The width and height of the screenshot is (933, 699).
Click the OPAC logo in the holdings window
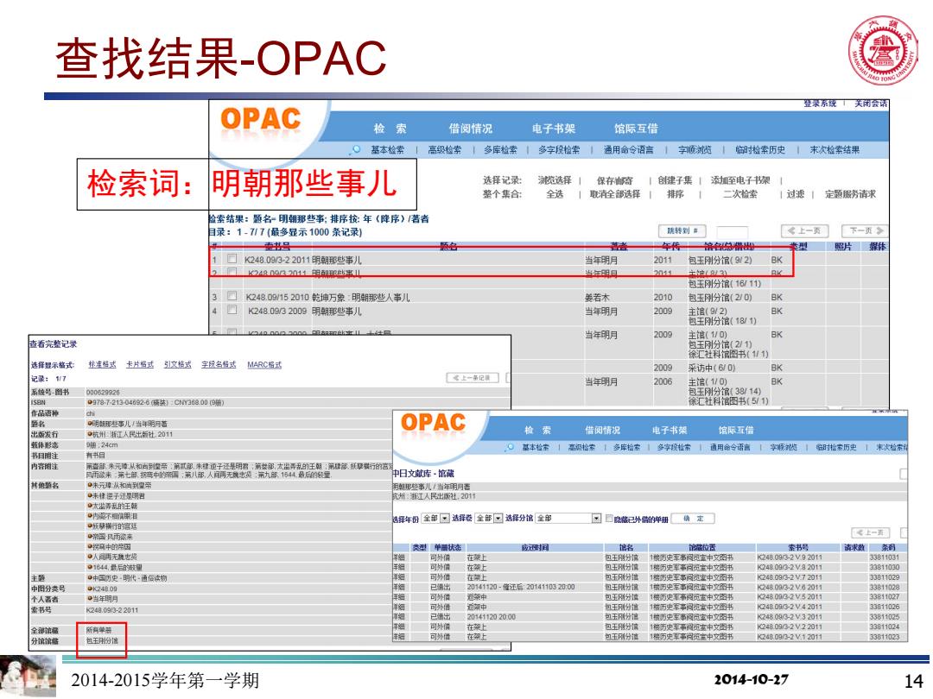tap(433, 423)
